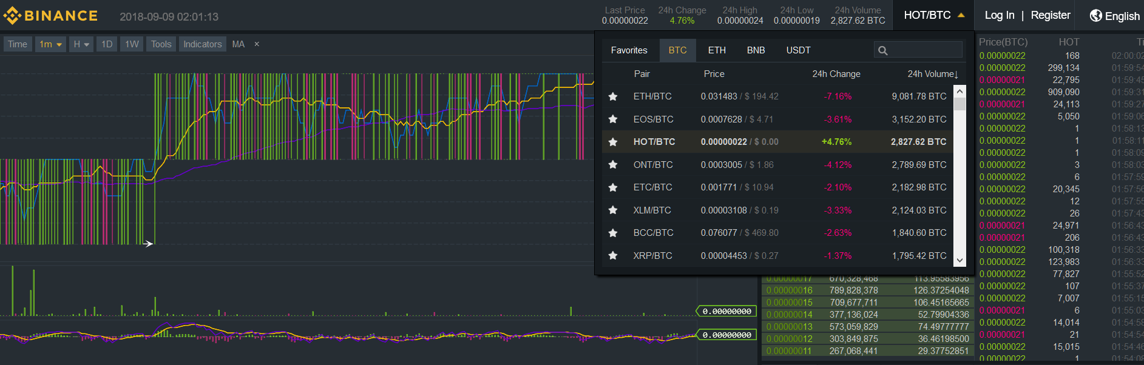Toggle favorite star for XRP/BTC
The image size is (1144, 365).
[613, 256]
